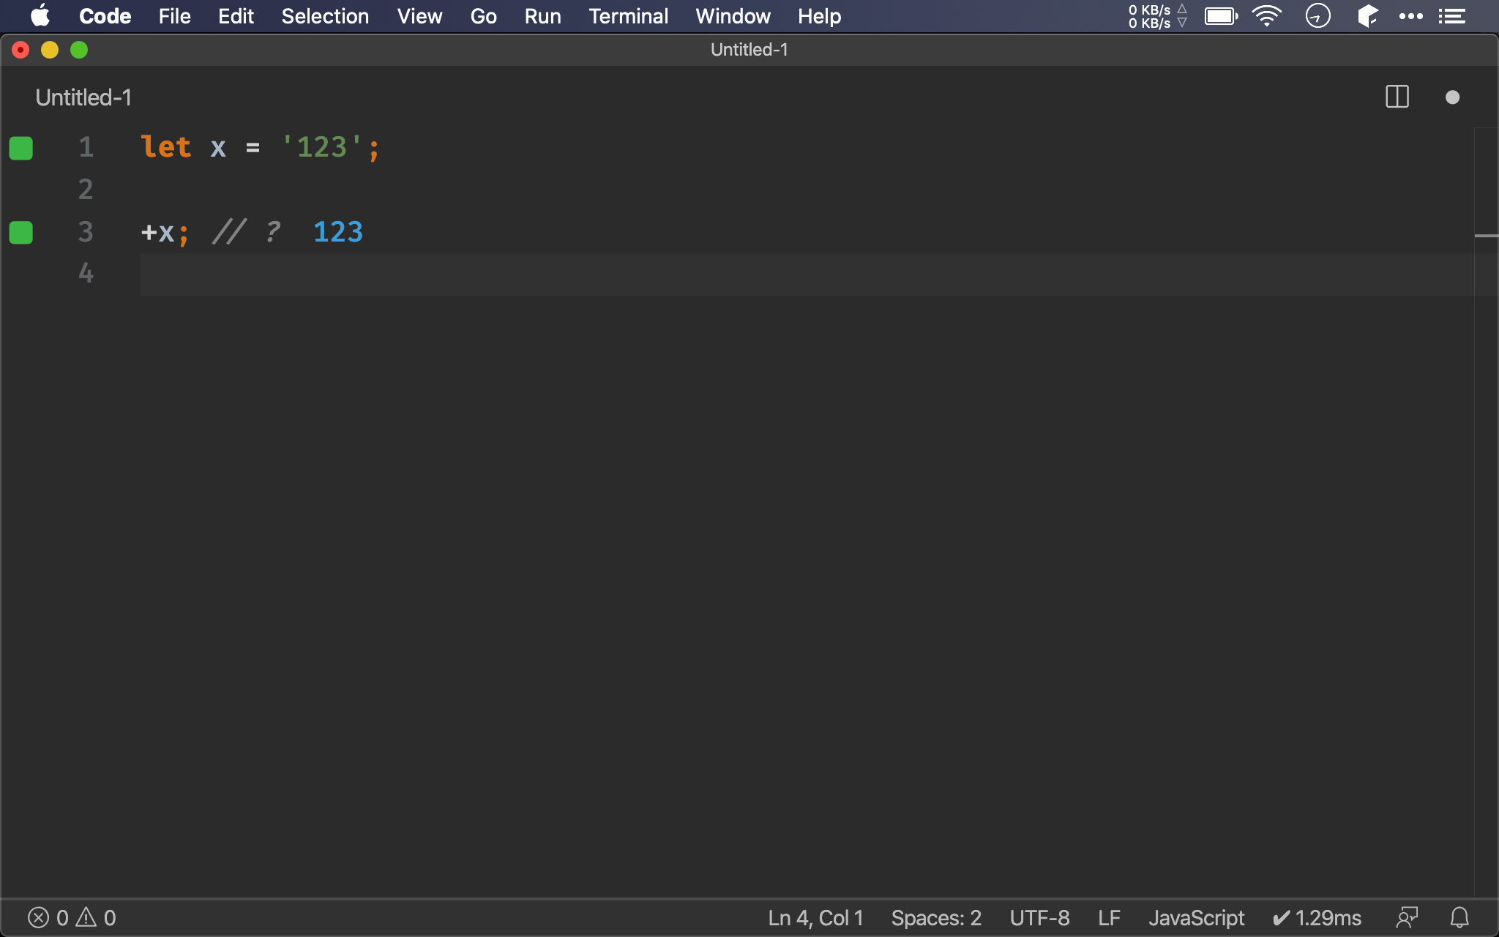
Task: Place cursor on empty line 4
Action: click(439, 275)
